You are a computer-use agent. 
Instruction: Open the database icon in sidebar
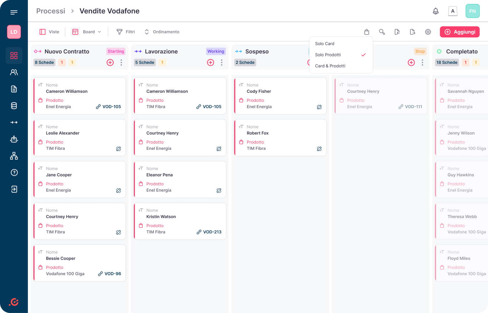pyautogui.click(x=14, y=106)
